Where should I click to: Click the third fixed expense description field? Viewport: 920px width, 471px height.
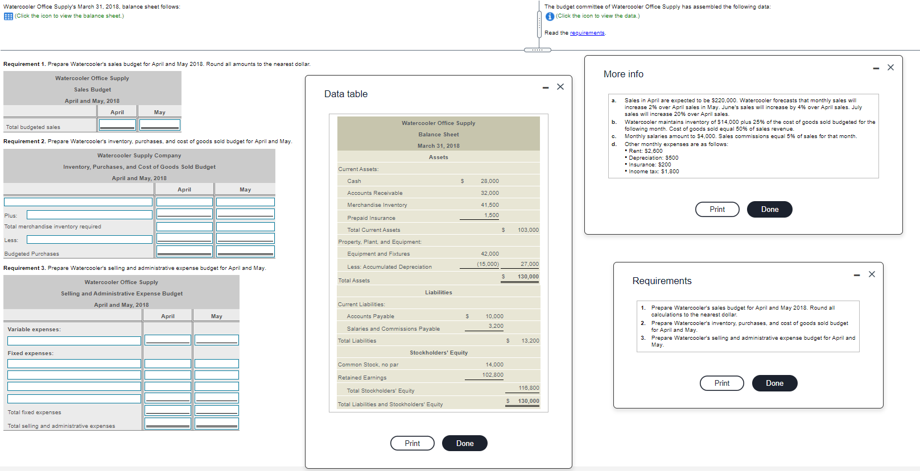(74, 386)
